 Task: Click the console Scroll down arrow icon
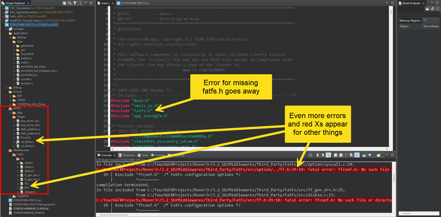317,155
